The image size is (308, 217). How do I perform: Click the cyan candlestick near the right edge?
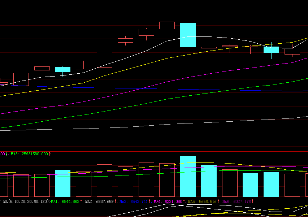pyautogui.click(x=271, y=50)
